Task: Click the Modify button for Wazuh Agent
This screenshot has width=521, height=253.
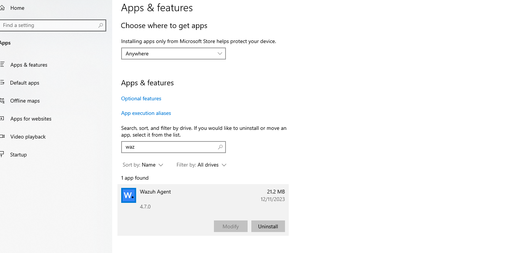Action: (x=231, y=226)
